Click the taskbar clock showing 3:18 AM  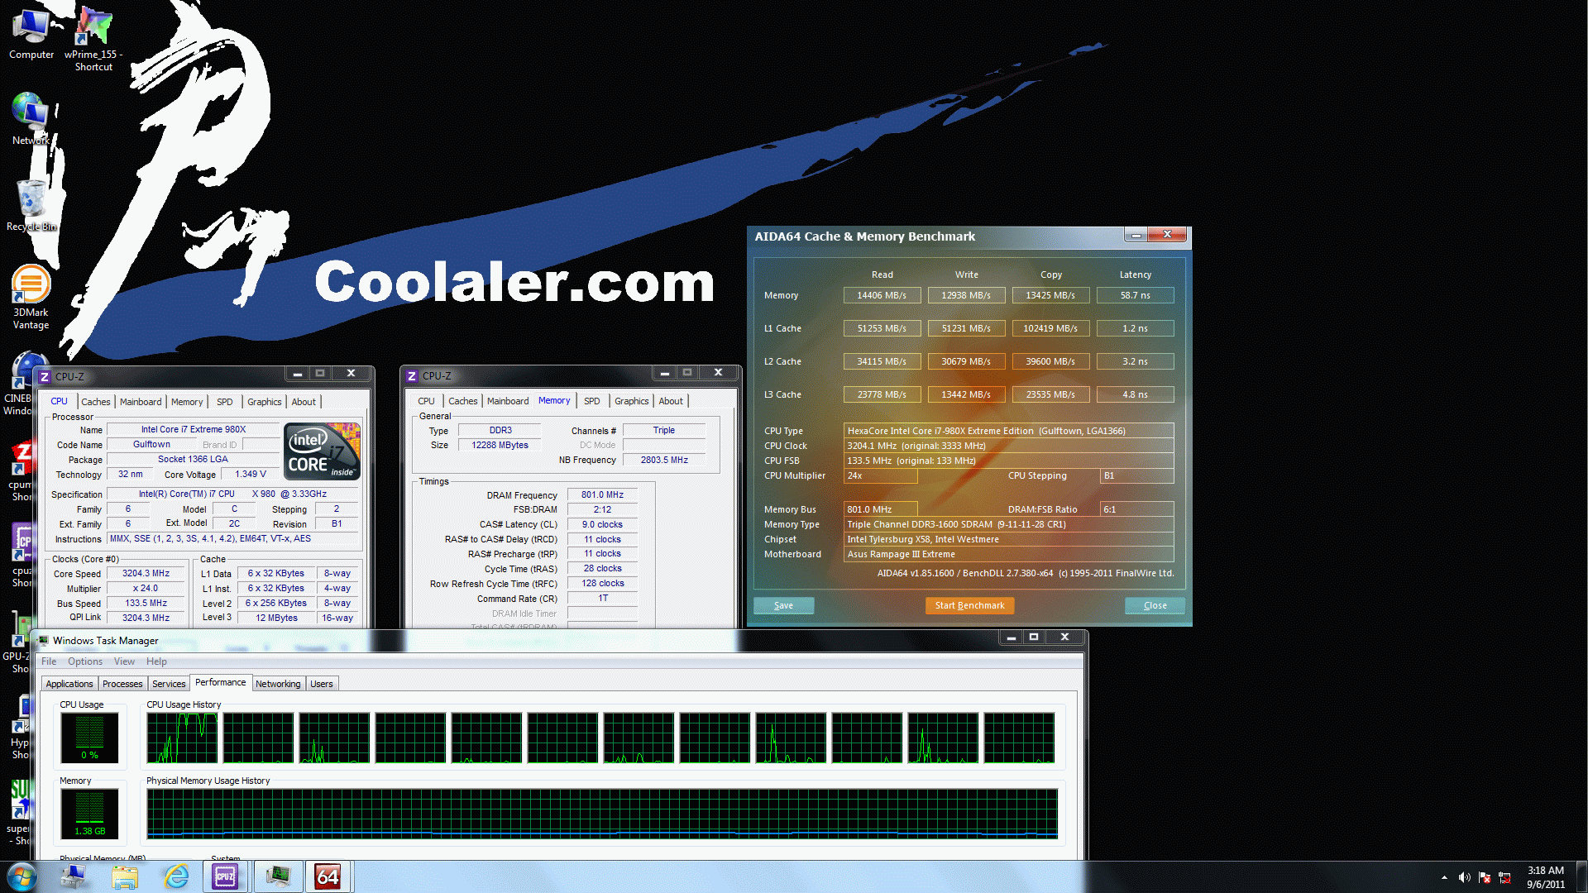(x=1545, y=877)
